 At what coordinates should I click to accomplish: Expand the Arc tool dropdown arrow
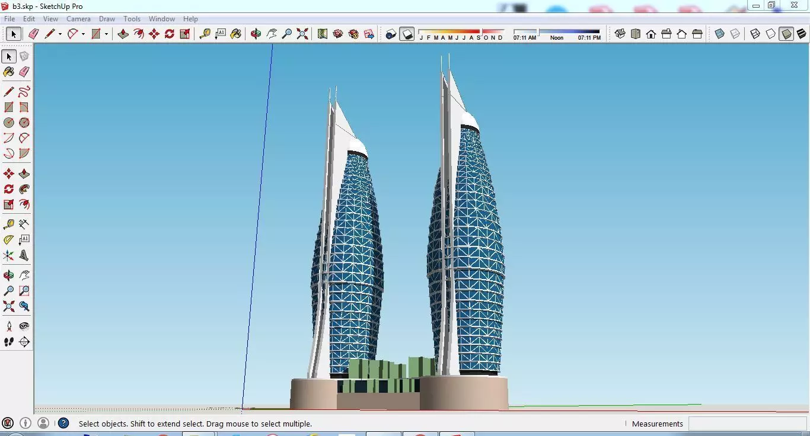click(83, 34)
